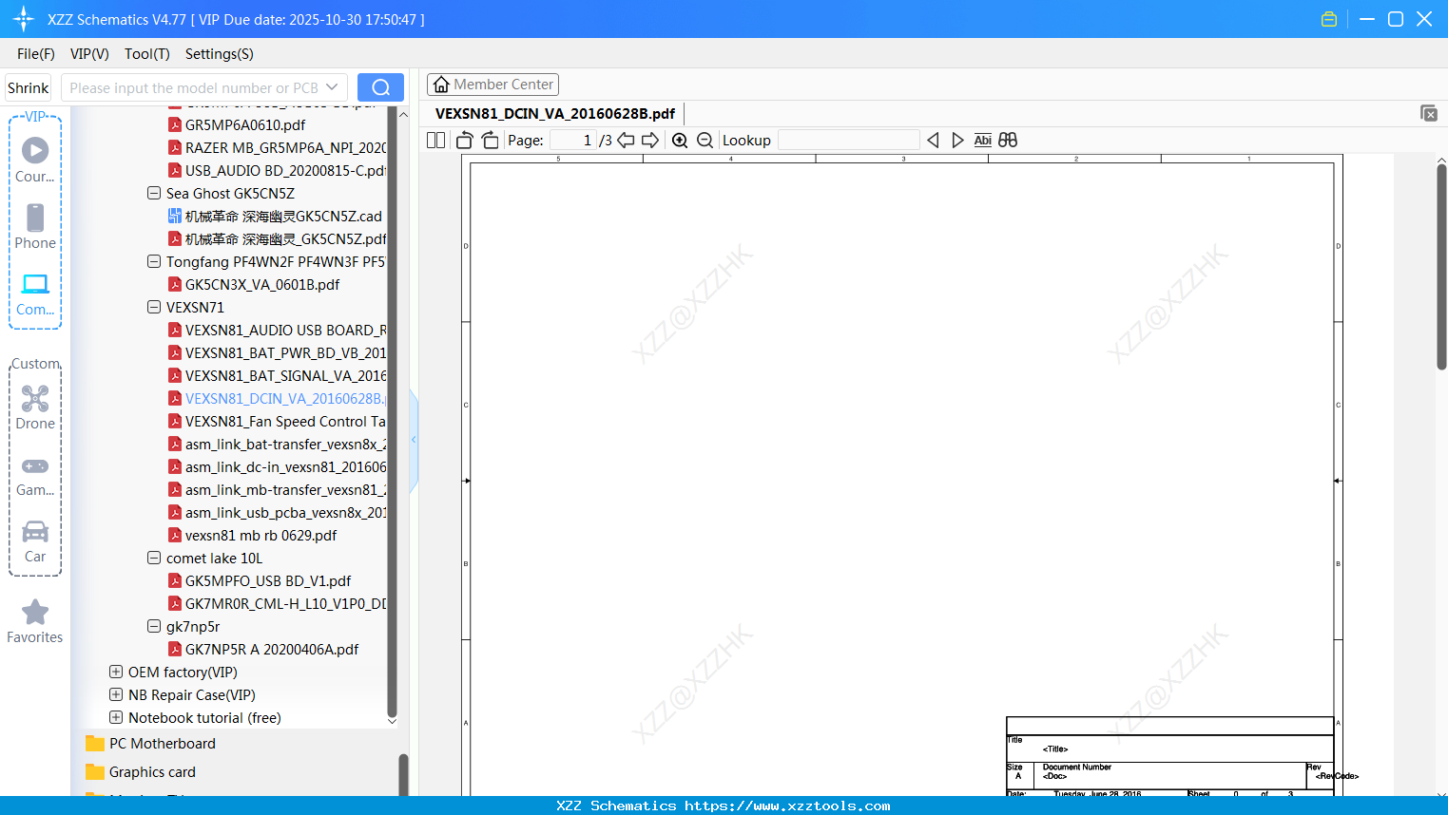Open the Member Center
The width and height of the screenshot is (1448, 815).
point(492,85)
